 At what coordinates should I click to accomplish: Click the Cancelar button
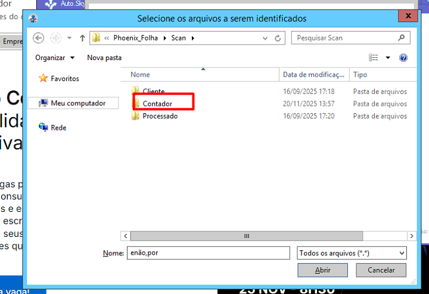click(381, 270)
